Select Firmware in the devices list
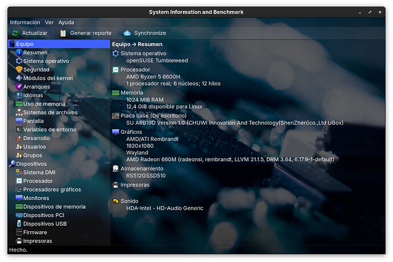 click(x=35, y=232)
